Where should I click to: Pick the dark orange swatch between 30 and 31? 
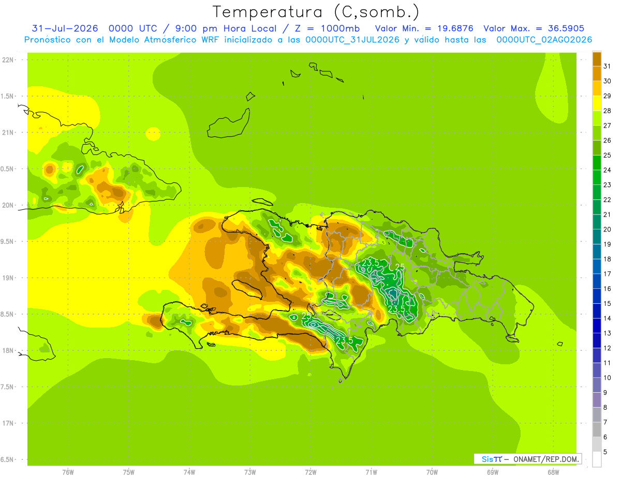point(597,73)
